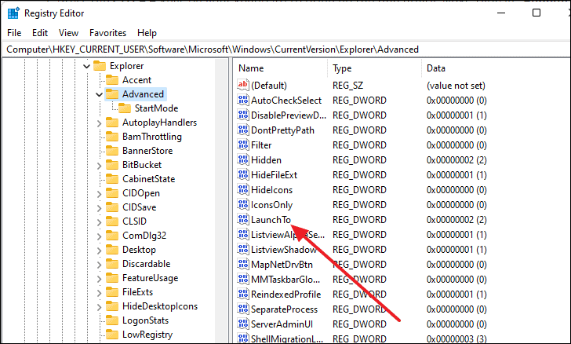
Task: Click the Registry Editor app icon in title bar
Action: coord(13,13)
